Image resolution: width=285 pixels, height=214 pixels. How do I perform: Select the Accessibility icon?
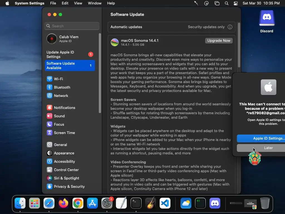point(50,161)
